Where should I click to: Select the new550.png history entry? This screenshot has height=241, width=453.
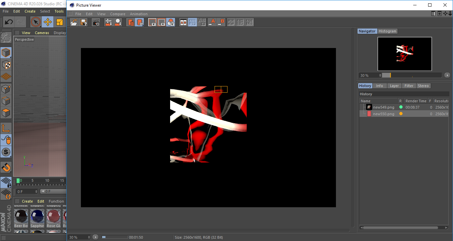click(404, 114)
